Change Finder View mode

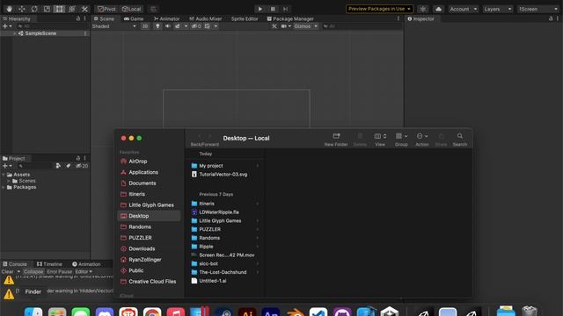pyautogui.click(x=380, y=140)
